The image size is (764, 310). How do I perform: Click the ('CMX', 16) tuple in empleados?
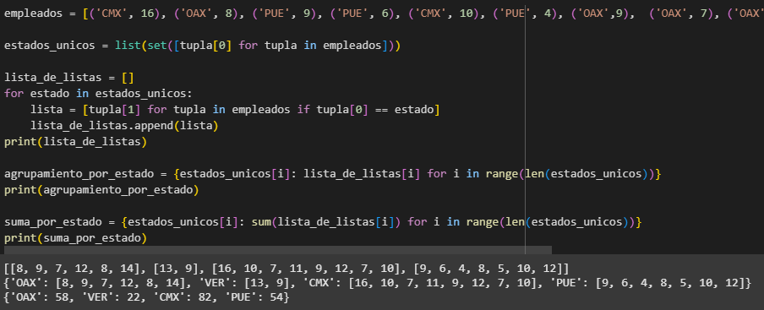click(128, 14)
